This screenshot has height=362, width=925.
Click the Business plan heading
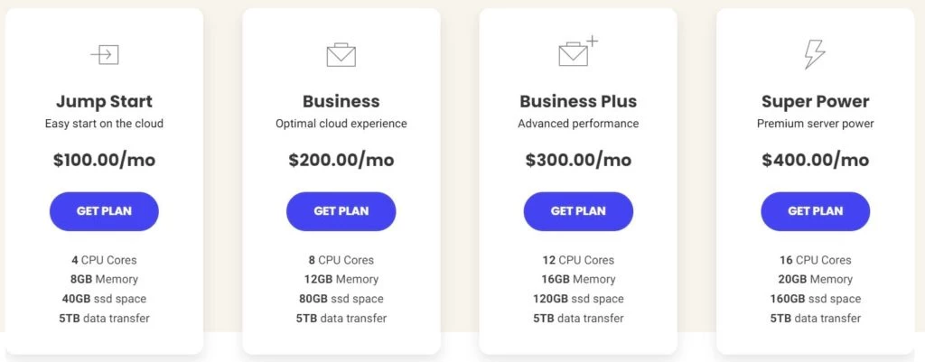[341, 101]
